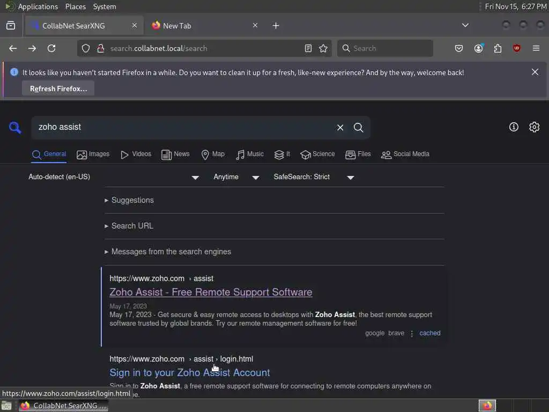Focus the Firefox Search box
This screenshot has width=549, height=412.
[385, 48]
